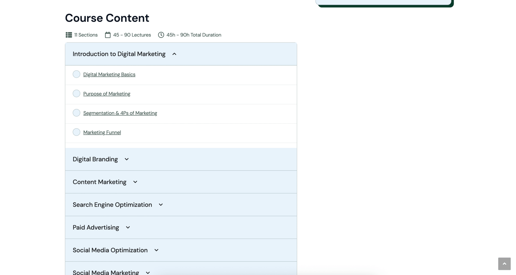Screen dimensions: 516x275
Task: Expand the Content Marketing section
Action: pyautogui.click(x=135, y=182)
